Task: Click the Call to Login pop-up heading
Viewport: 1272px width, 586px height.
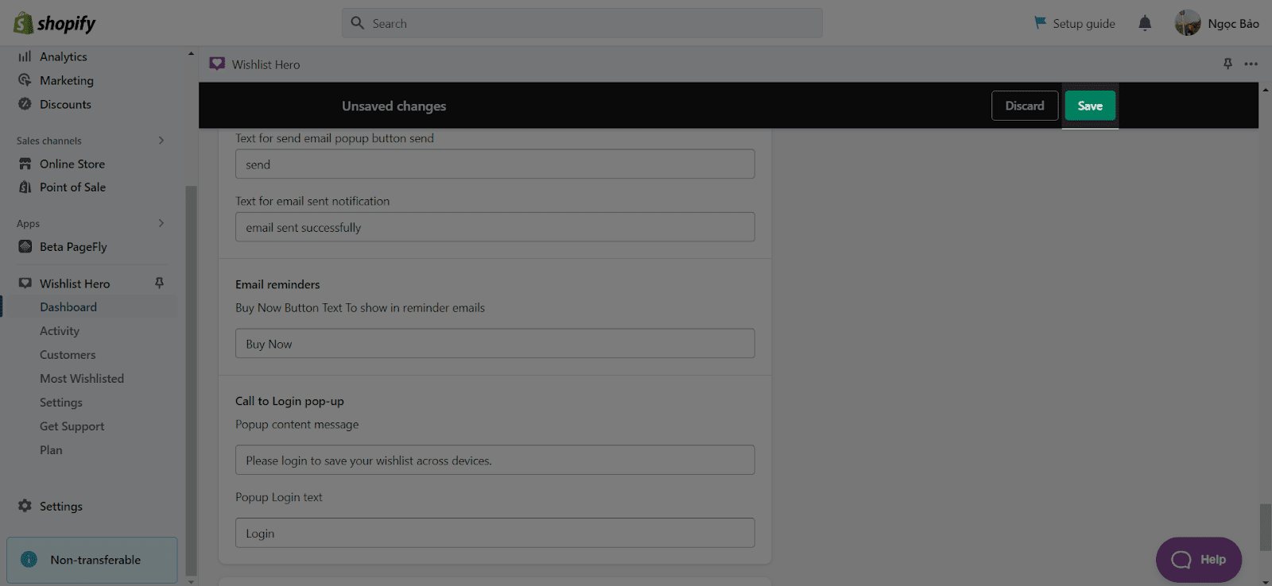Action: [289, 401]
